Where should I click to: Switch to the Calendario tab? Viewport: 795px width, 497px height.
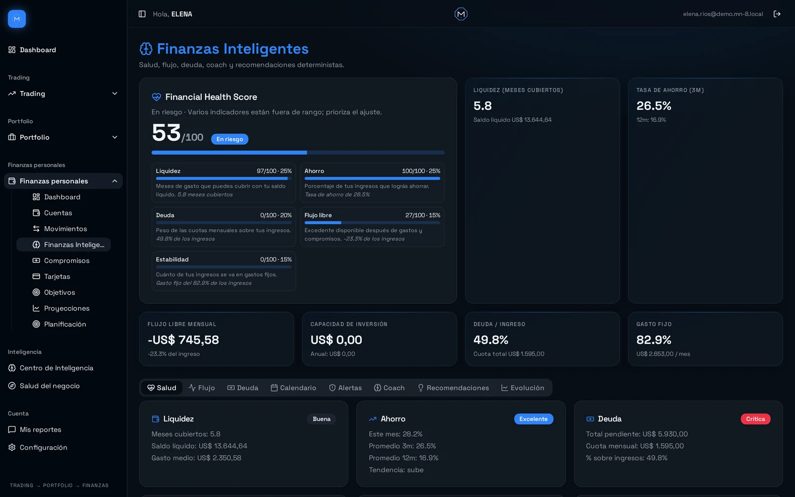pyautogui.click(x=293, y=388)
